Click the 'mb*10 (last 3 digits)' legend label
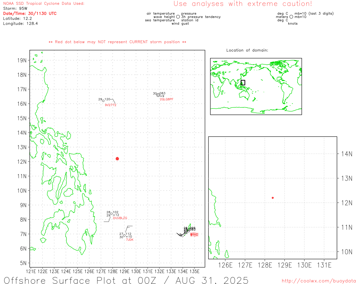 click(314, 14)
